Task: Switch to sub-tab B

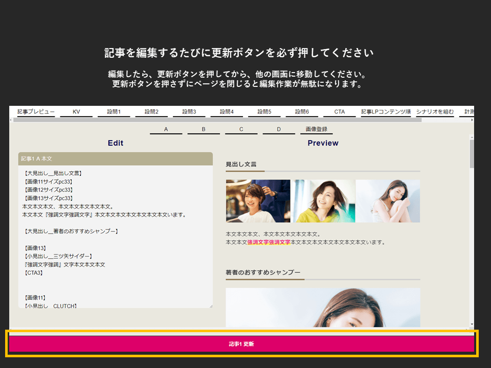Action: click(204, 129)
